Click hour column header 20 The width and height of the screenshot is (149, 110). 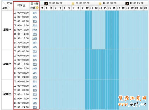[132, 8]
